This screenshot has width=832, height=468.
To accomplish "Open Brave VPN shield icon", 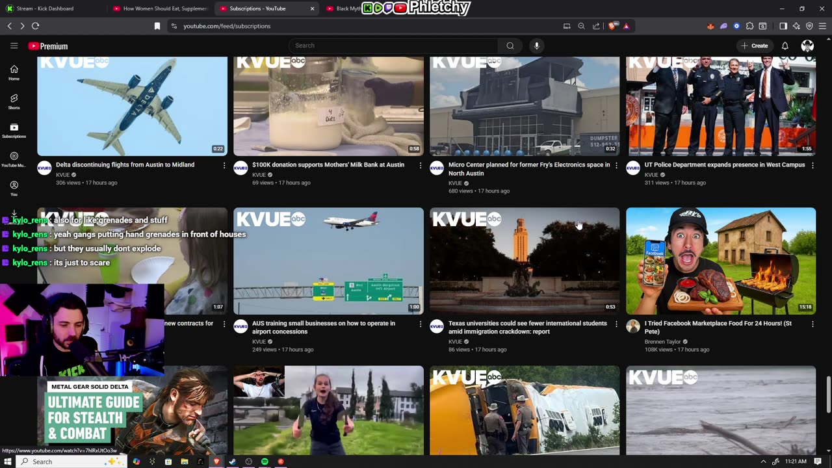I will click(x=809, y=26).
